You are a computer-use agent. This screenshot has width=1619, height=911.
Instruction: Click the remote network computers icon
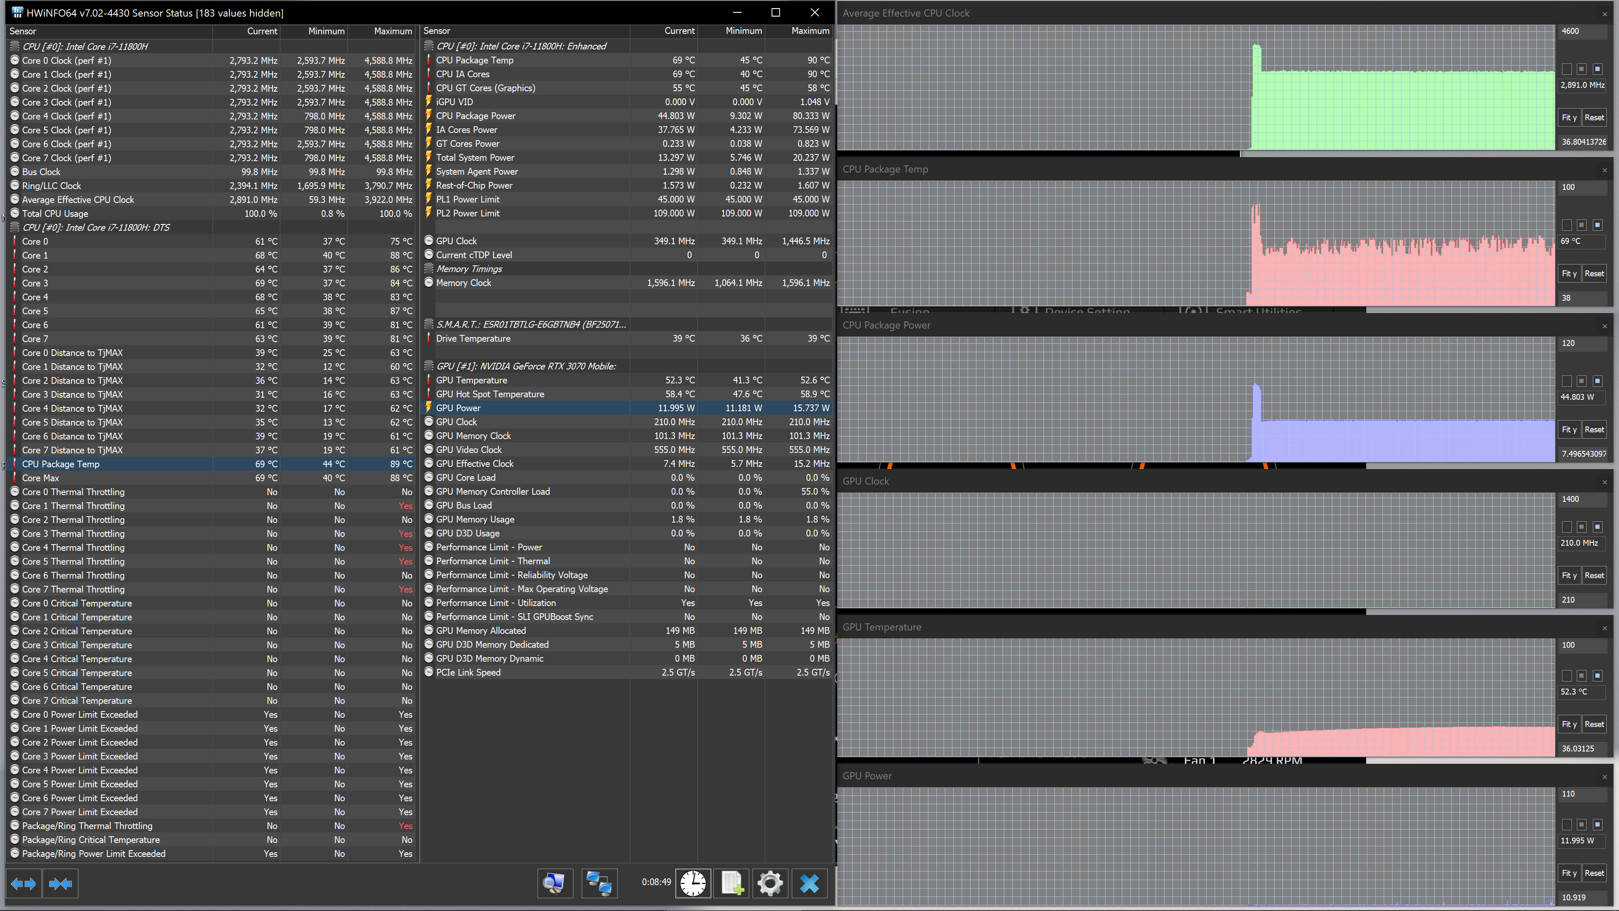[599, 884]
